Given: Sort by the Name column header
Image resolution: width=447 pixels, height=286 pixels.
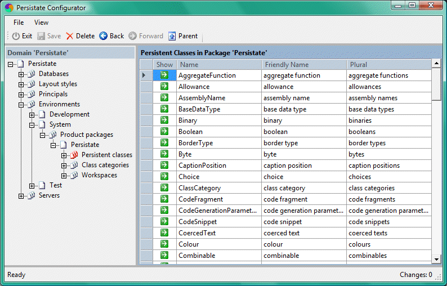Looking at the screenshot, I should 219,65.
